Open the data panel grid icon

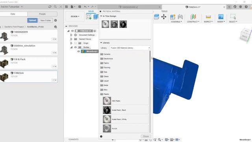click(x=67, y=7)
